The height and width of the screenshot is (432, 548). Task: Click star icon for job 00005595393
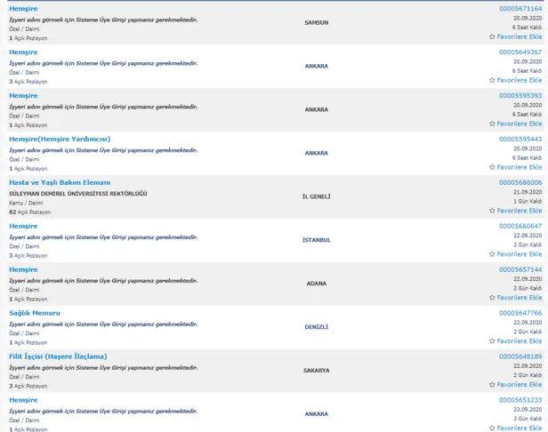(x=492, y=124)
